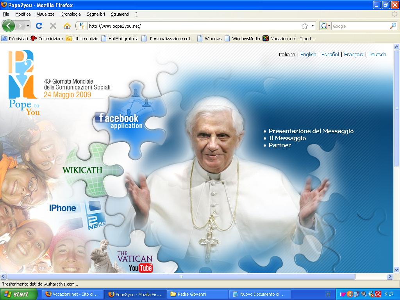400x300 pixels.
Task: Click the forward navigation arrow
Action: pyautogui.click(x=20, y=26)
